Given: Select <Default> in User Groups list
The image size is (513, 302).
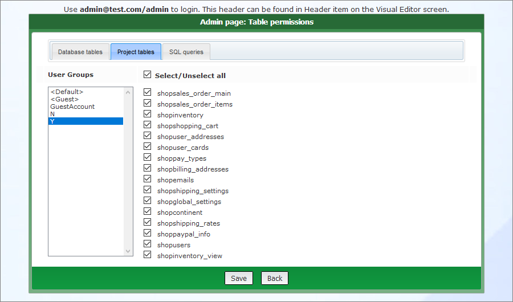Looking at the screenshot, I should tap(85, 92).
